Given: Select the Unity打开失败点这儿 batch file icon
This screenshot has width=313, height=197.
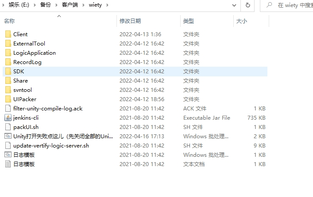Looking at the screenshot, I should (8, 136).
